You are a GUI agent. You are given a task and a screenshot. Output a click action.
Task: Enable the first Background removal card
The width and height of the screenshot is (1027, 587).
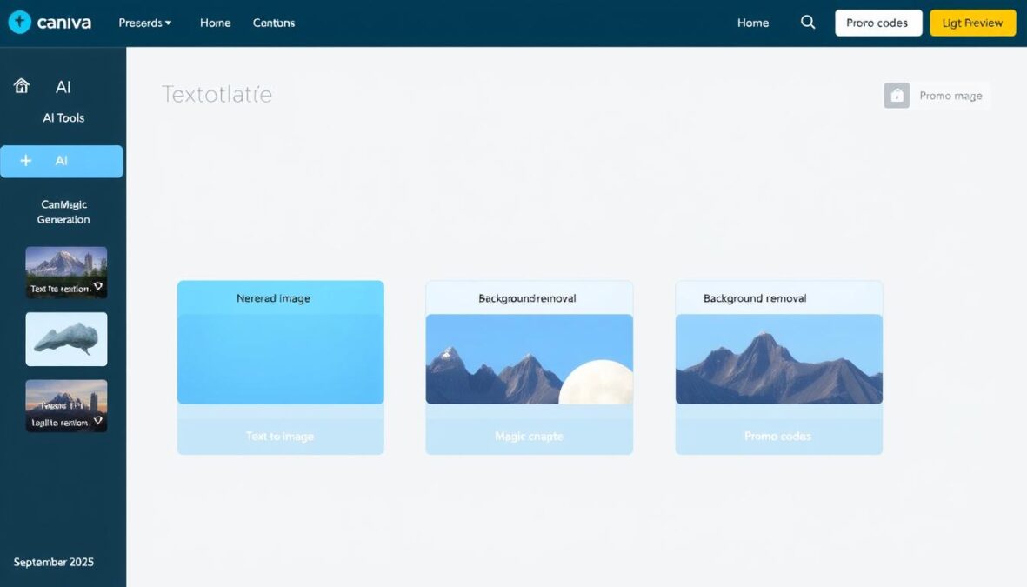point(529,297)
